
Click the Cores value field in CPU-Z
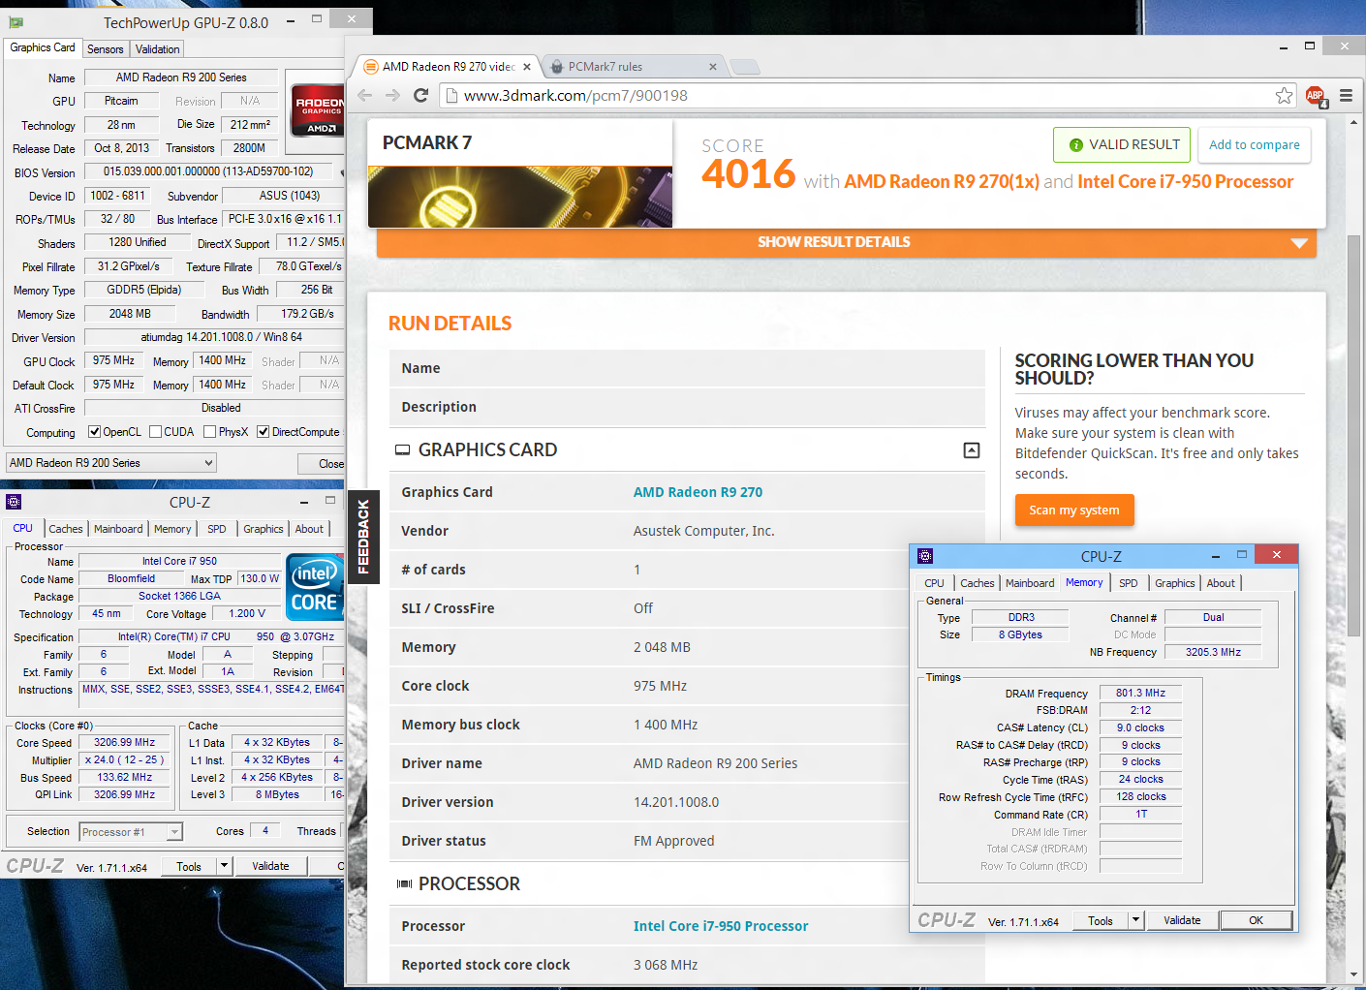point(266,830)
